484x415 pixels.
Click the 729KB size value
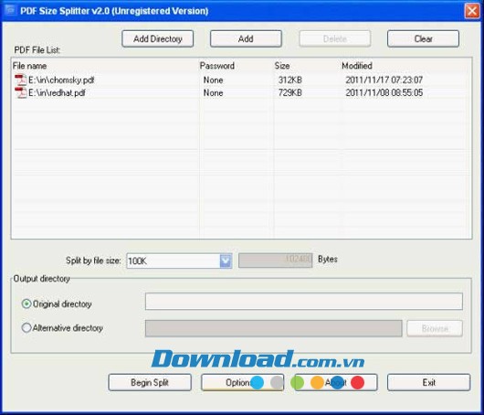click(289, 92)
